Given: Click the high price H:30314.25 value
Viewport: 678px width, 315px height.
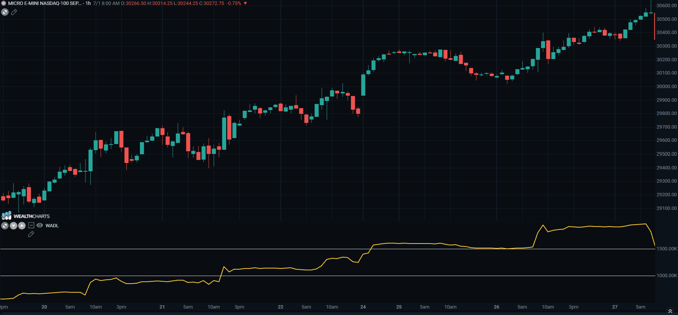Looking at the screenshot, I should coord(160,3).
